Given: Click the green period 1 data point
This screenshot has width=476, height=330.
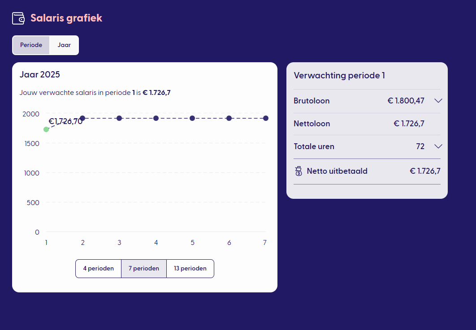Looking at the screenshot, I should click(46, 129).
